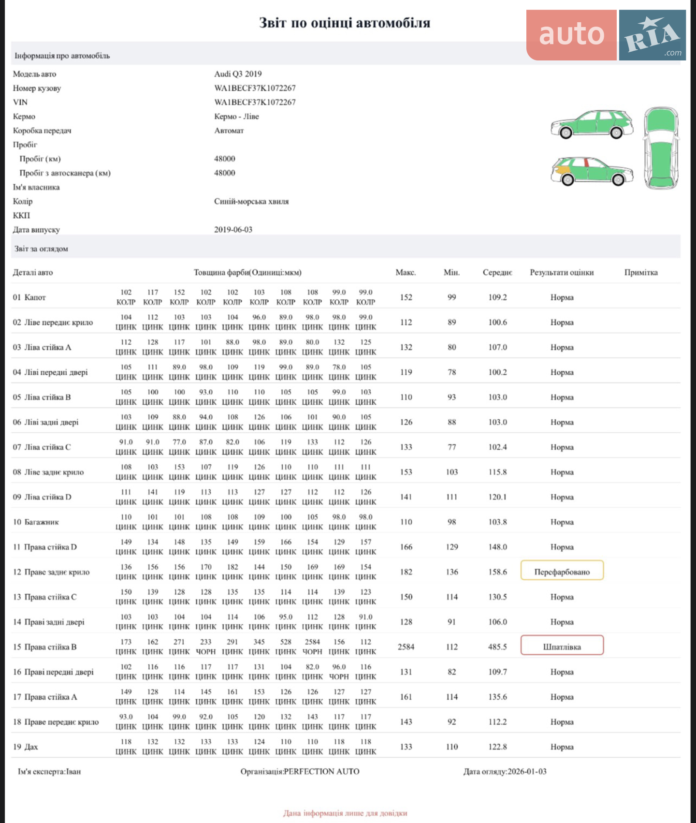
Task: Click the "Ім'я експерта:Іван" footer text
Action: point(49,772)
